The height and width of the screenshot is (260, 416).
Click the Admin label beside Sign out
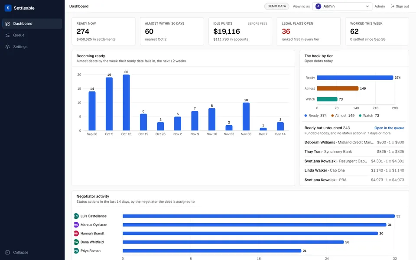(x=380, y=6)
